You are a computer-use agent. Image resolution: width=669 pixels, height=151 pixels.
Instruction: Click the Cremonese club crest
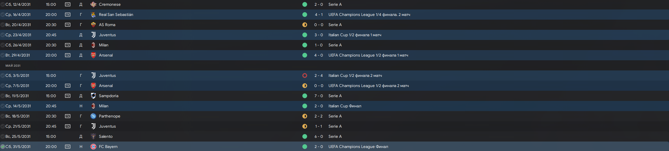point(93,4)
